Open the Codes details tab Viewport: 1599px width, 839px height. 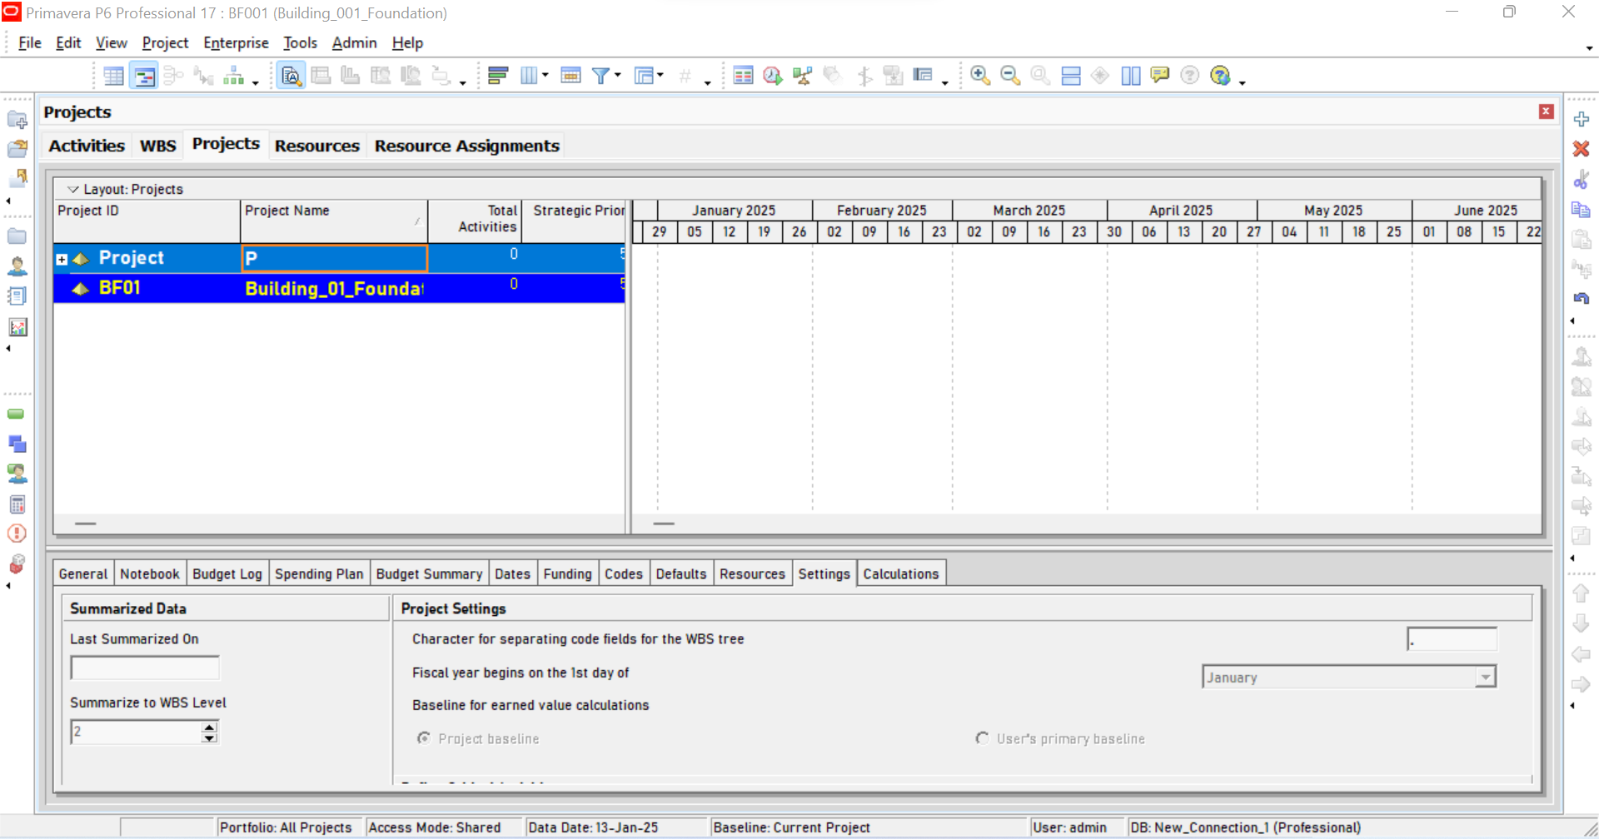coord(624,573)
